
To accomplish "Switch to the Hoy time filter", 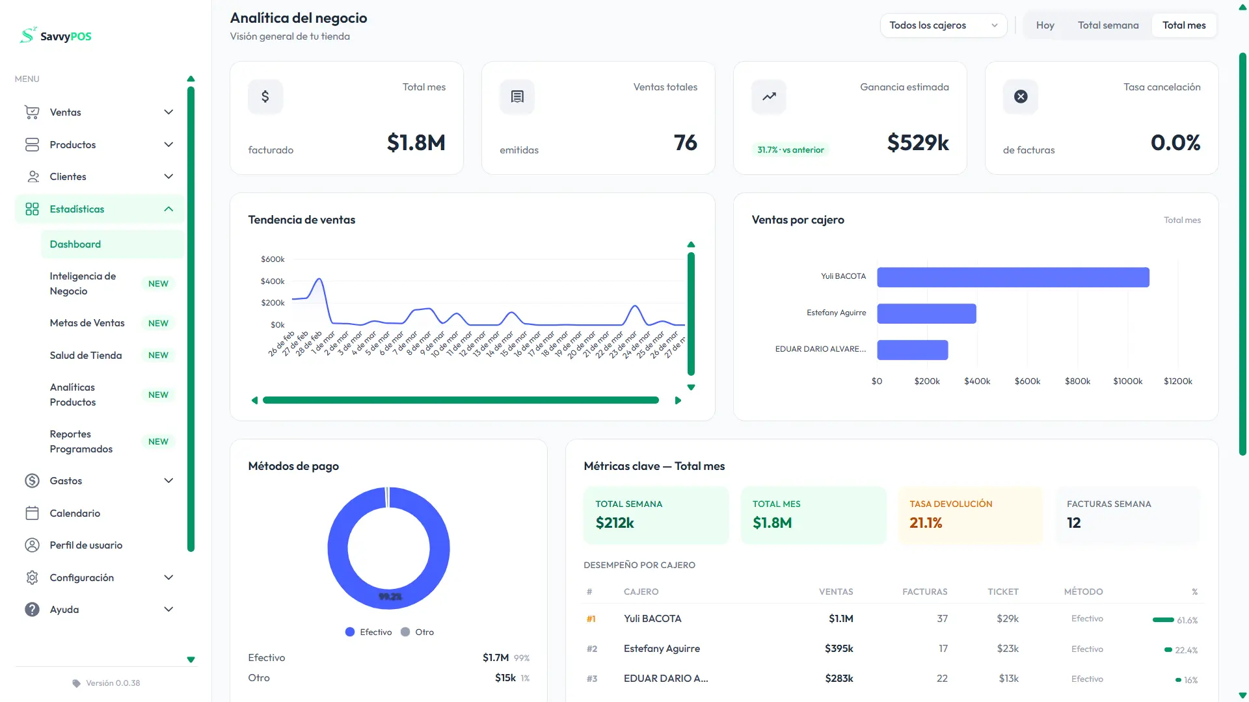I will 1045,25.
